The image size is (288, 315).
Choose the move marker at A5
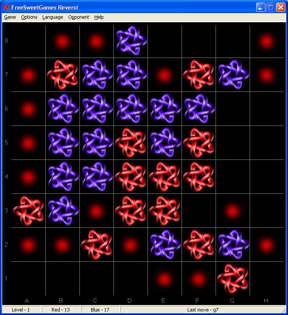click(28, 143)
